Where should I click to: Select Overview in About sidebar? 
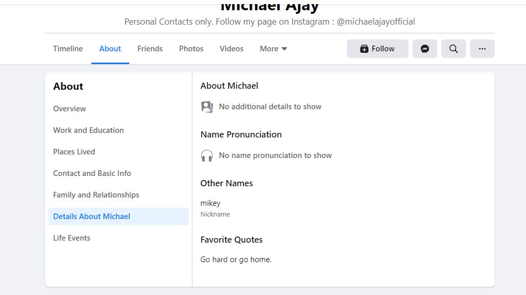click(x=69, y=109)
